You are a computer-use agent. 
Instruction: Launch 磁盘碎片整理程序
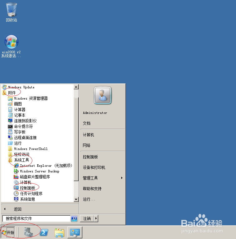32,177
